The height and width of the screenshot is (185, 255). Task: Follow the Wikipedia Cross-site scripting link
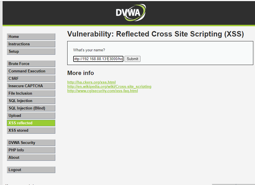pos(109,86)
